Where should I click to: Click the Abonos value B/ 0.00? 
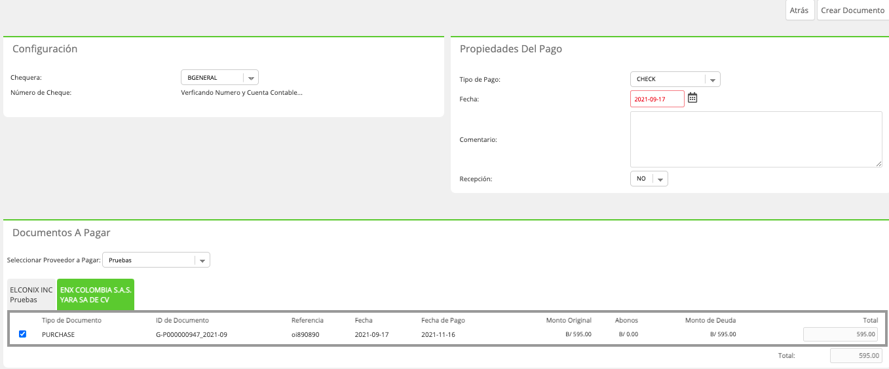tap(628, 334)
